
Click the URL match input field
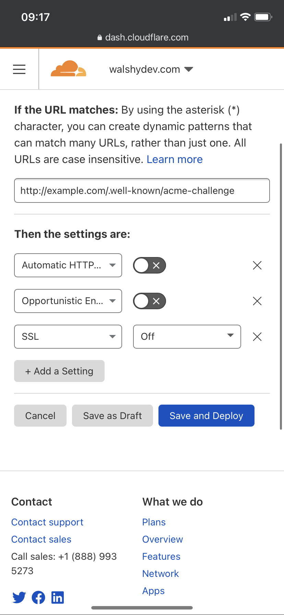pos(142,190)
